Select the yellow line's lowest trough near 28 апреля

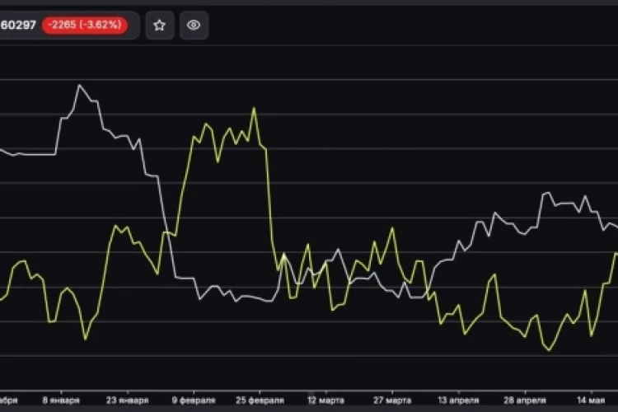click(550, 350)
